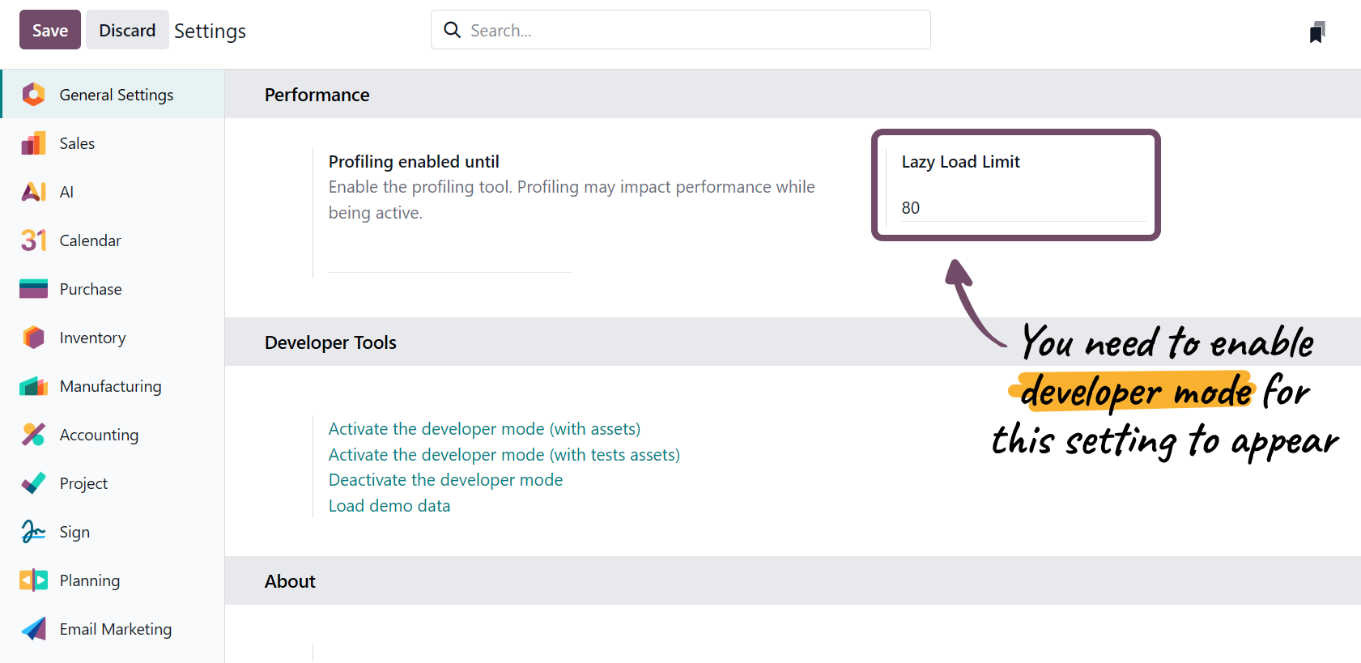This screenshot has width=1361, height=663.
Task: Open Accounting settings
Action: 113,434
